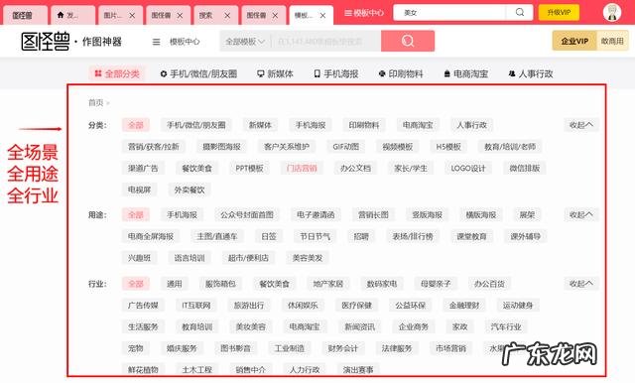Select the 金融理财 industry tag

(464, 305)
